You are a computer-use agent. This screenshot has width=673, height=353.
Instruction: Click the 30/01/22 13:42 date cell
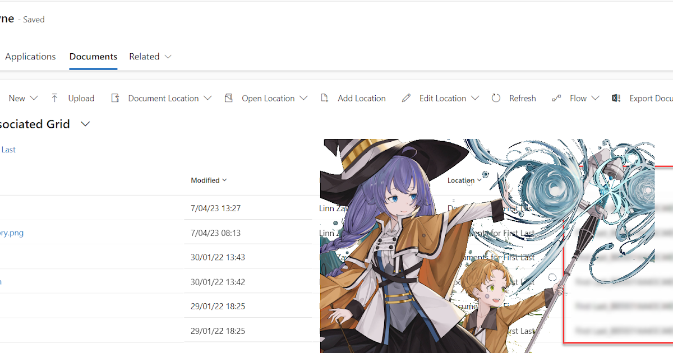point(218,282)
